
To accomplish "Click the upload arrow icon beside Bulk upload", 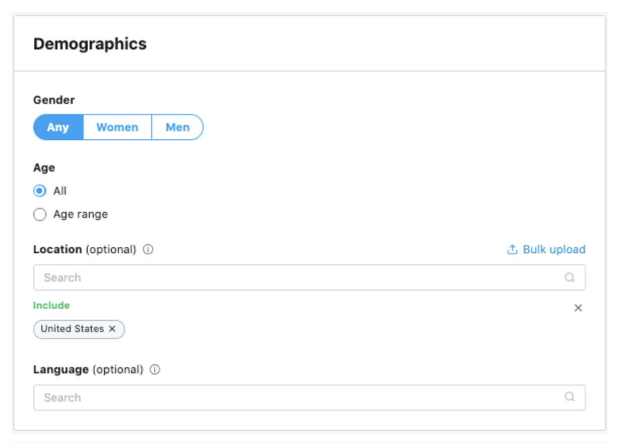I will 512,250.
